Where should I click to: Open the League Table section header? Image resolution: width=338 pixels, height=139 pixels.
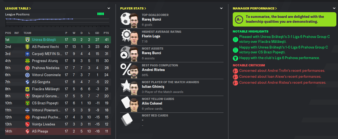pyautogui.click(x=18, y=8)
